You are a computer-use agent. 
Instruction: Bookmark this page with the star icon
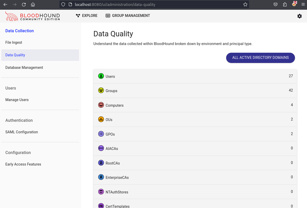(x=245, y=4)
